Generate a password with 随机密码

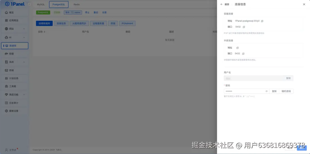click(x=286, y=91)
